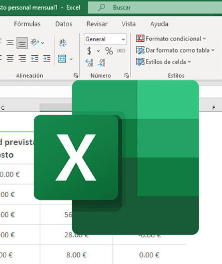
Task: Click Dar formato como tabla
Action: coord(175,50)
